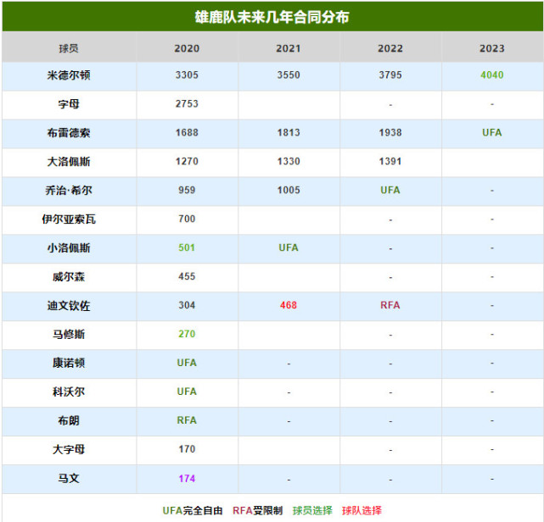Viewport: 544px width, 522px height.
Task: Select salary value 1391
Action: click(x=390, y=161)
